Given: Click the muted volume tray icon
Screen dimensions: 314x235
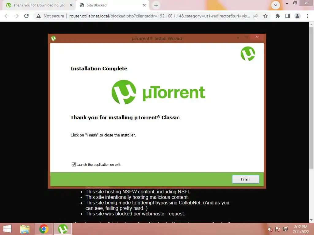Looking at the screenshot, I should (270, 229).
